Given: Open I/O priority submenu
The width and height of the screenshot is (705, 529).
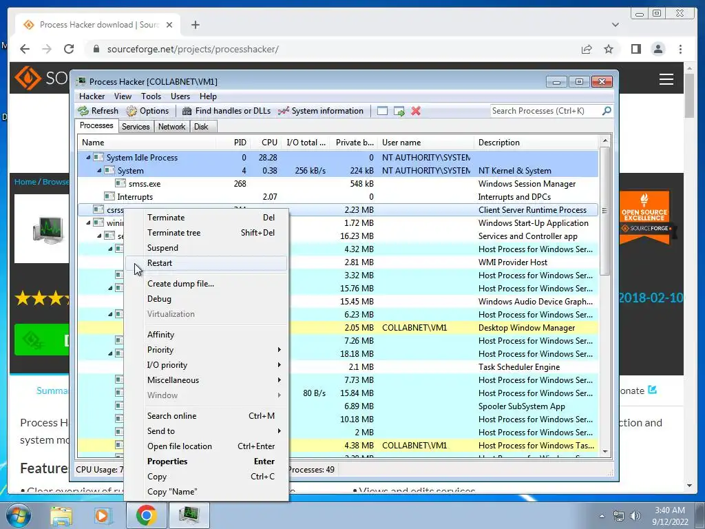Looking at the screenshot, I should coord(206,365).
